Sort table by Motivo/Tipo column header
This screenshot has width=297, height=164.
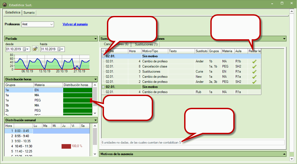(155, 51)
